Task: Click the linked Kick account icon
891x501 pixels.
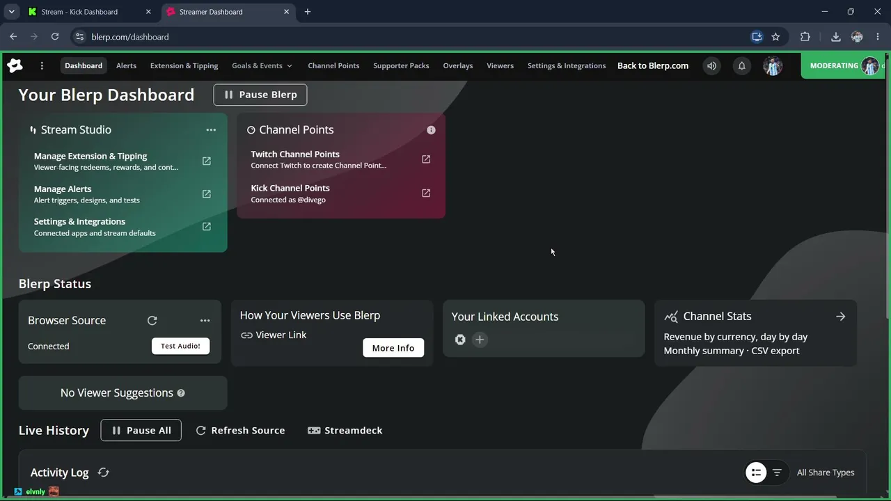Action: (460, 340)
